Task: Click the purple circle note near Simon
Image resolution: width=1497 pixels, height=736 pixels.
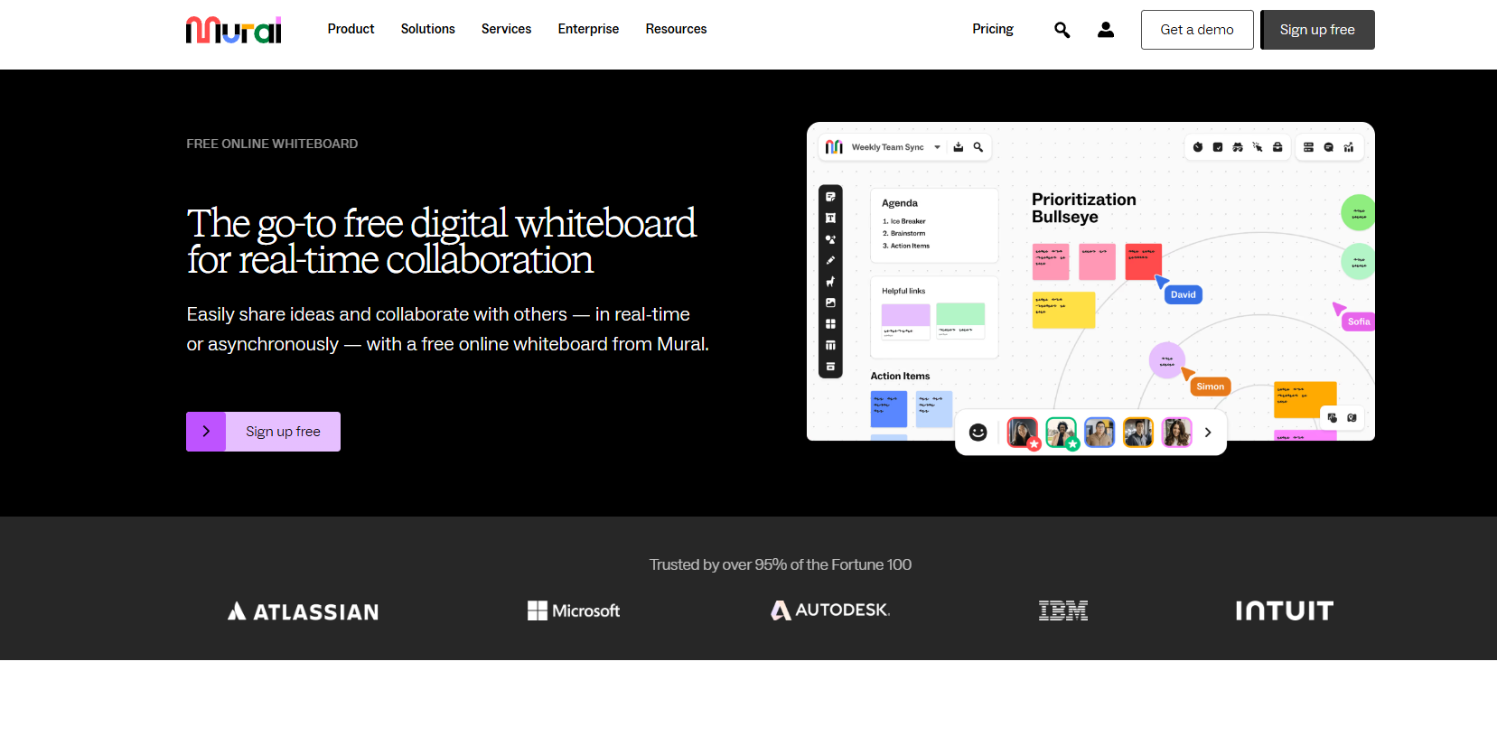Action: (x=1167, y=360)
